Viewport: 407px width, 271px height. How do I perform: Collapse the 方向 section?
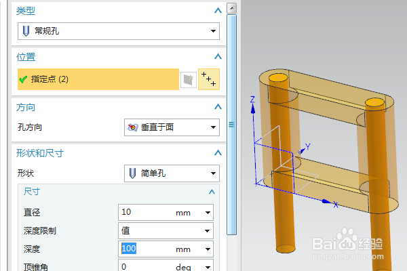pos(218,107)
